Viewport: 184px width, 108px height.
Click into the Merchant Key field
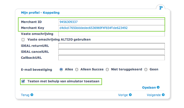click(x=112, y=28)
